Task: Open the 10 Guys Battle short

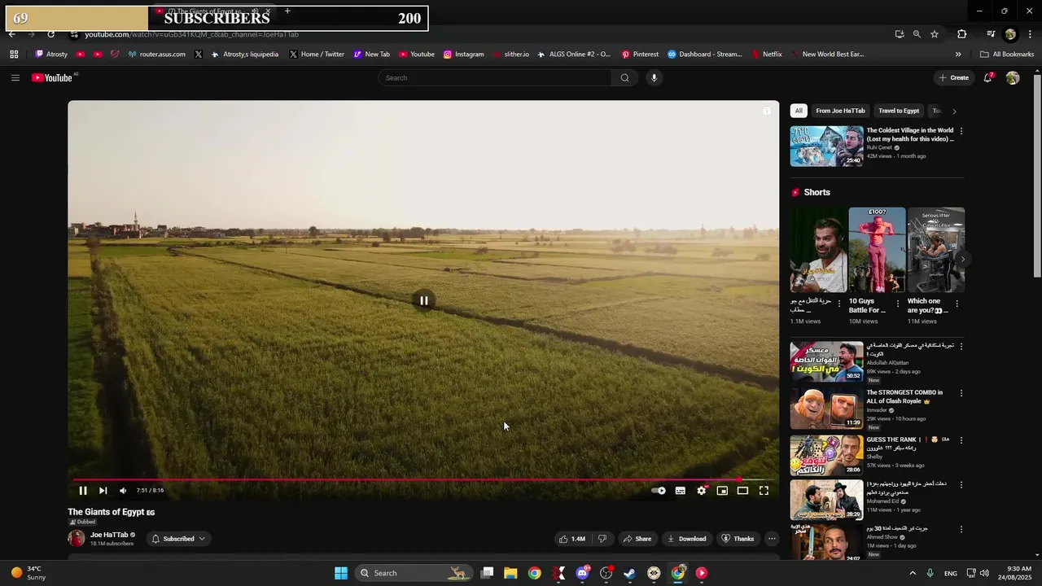Action: [877, 250]
